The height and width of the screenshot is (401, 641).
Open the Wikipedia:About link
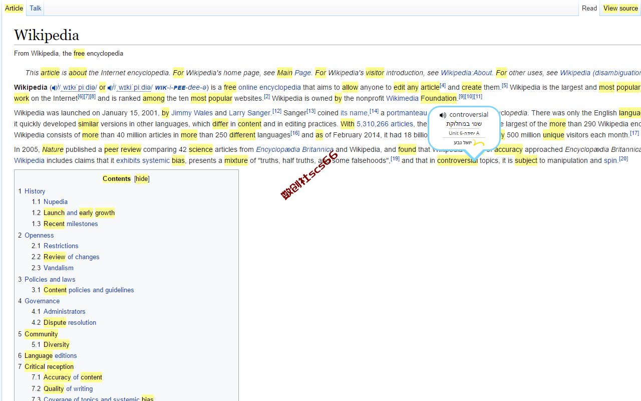pyautogui.click(x=466, y=73)
